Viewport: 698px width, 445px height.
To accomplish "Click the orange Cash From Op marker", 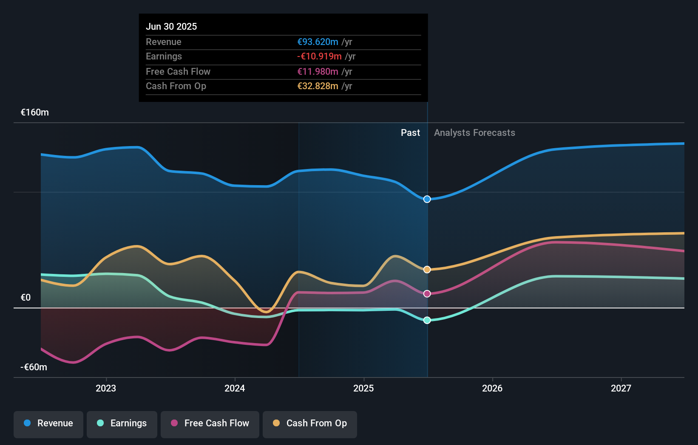I will tap(427, 269).
